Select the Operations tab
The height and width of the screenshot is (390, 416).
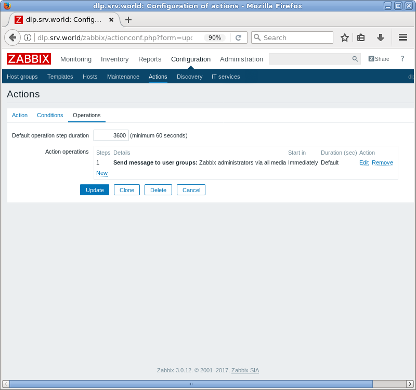point(87,115)
